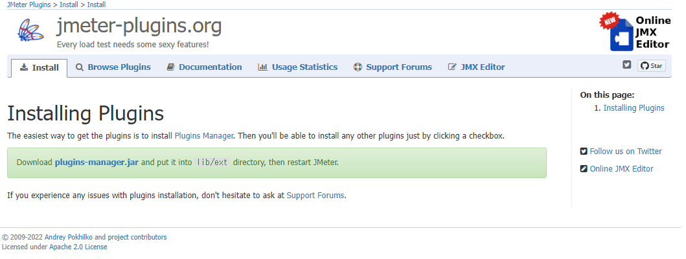Star the project on GitHub

pyautogui.click(x=652, y=66)
